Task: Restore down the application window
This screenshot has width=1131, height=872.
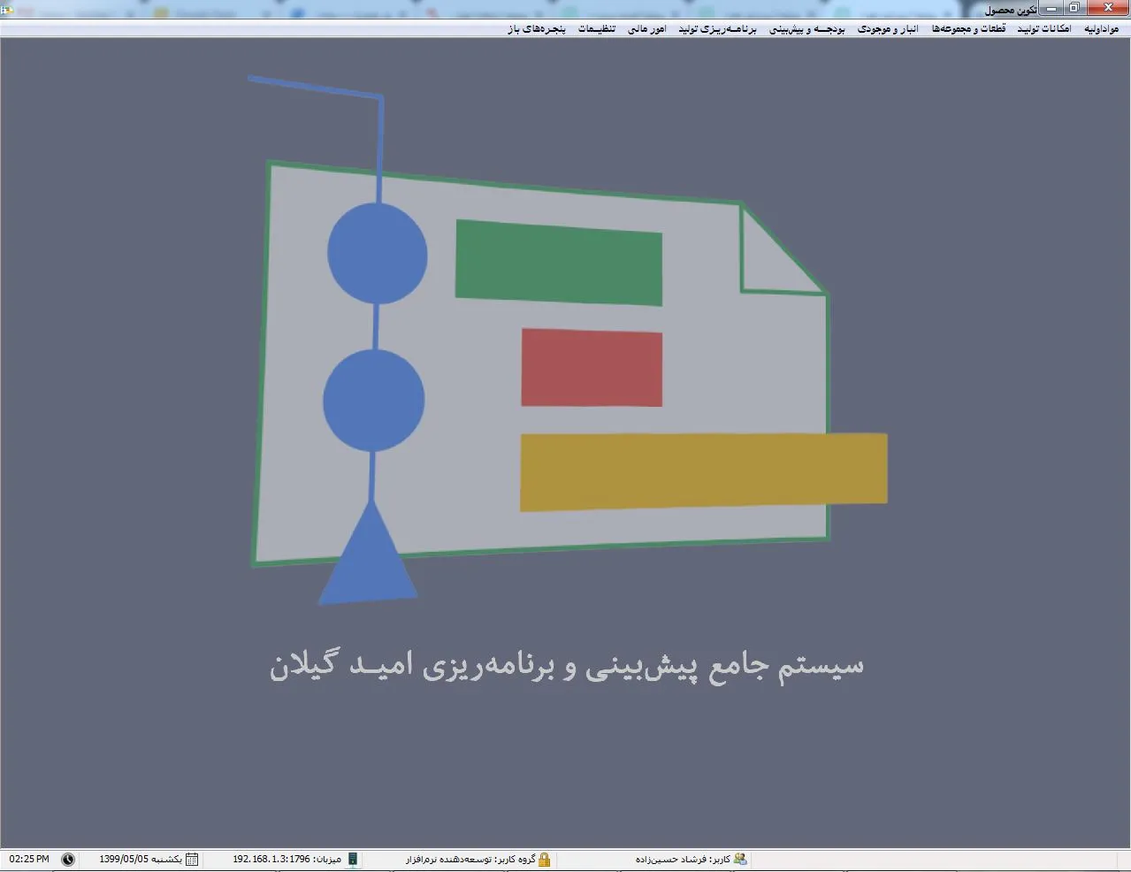Action: point(1074,8)
